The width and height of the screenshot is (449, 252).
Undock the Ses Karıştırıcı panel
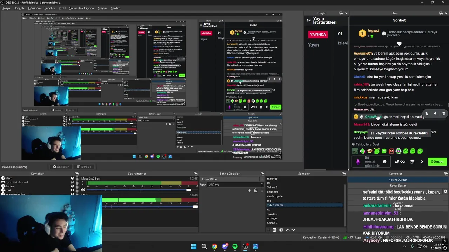pyautogui.click(x=196, y=174)
